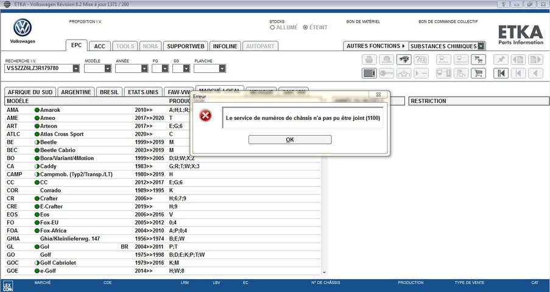Select the ÉTEINT stocks radio button

click(305, 27)
